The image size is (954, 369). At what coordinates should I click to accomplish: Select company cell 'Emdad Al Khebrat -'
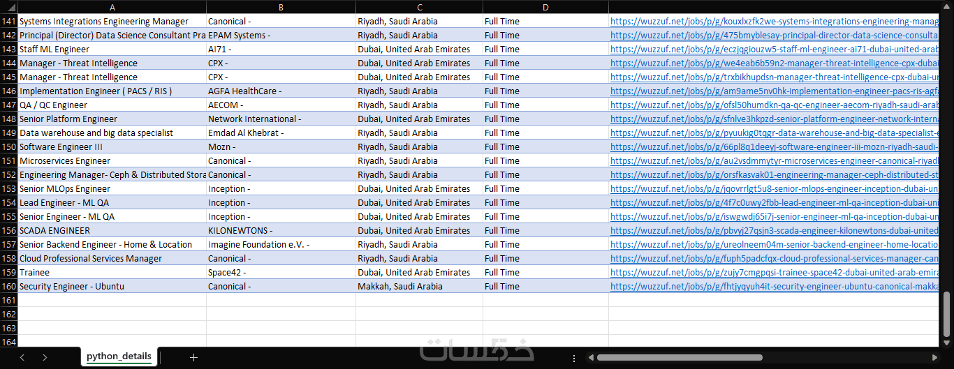click(281, 133)
